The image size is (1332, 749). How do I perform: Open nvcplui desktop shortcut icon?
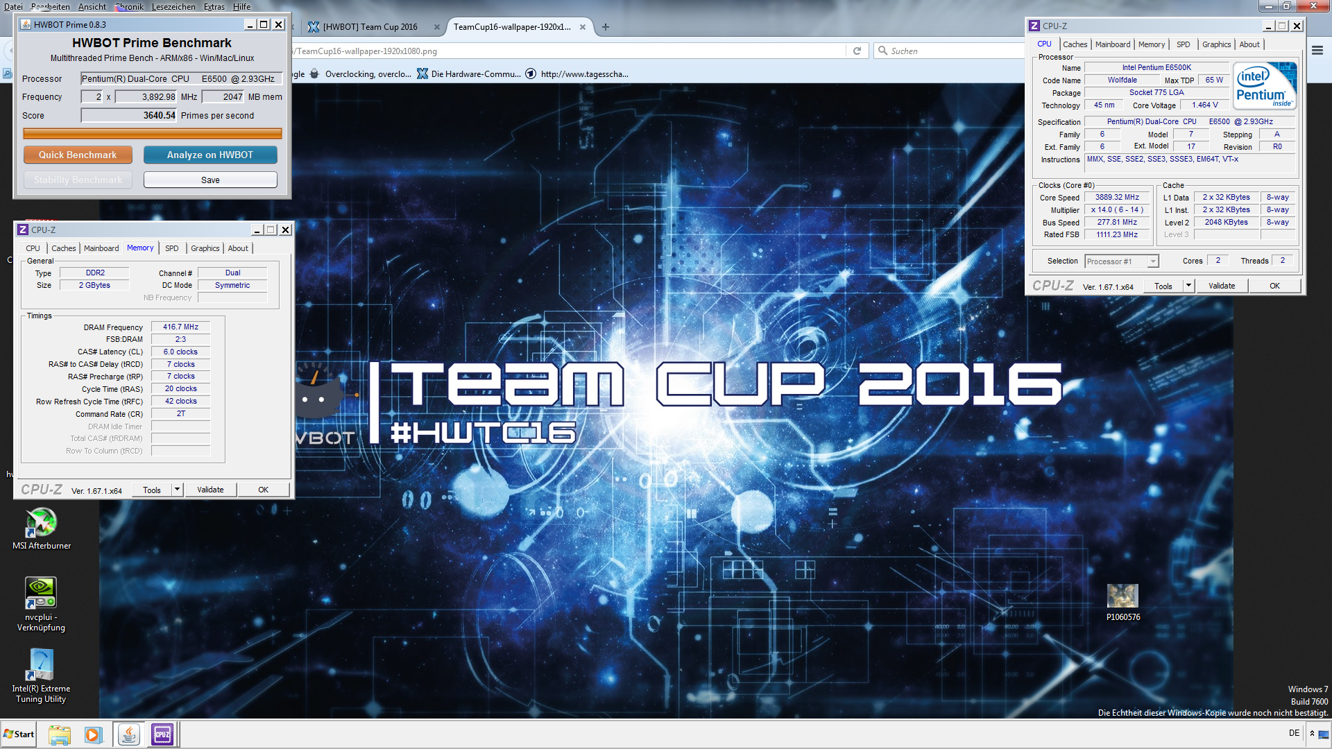41,603
